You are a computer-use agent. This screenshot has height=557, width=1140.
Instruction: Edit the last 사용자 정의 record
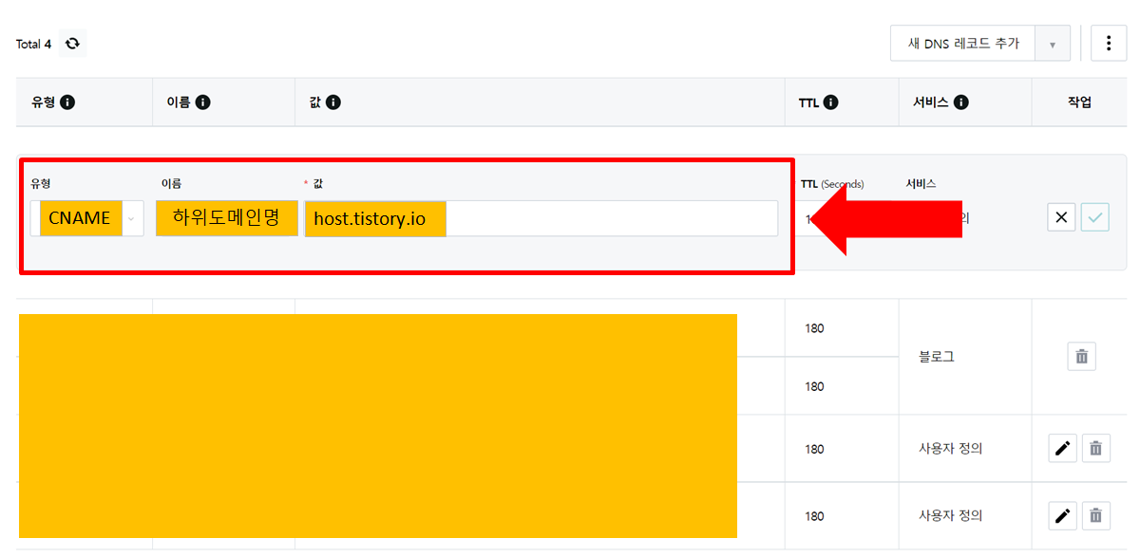coord(1063,516)
